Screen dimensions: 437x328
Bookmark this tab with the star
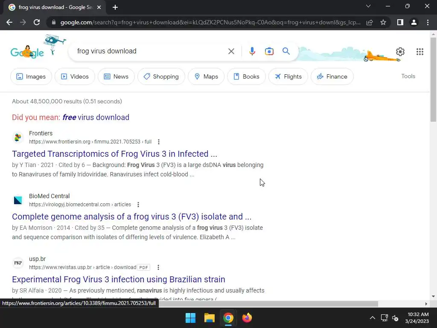coord(383,22)
